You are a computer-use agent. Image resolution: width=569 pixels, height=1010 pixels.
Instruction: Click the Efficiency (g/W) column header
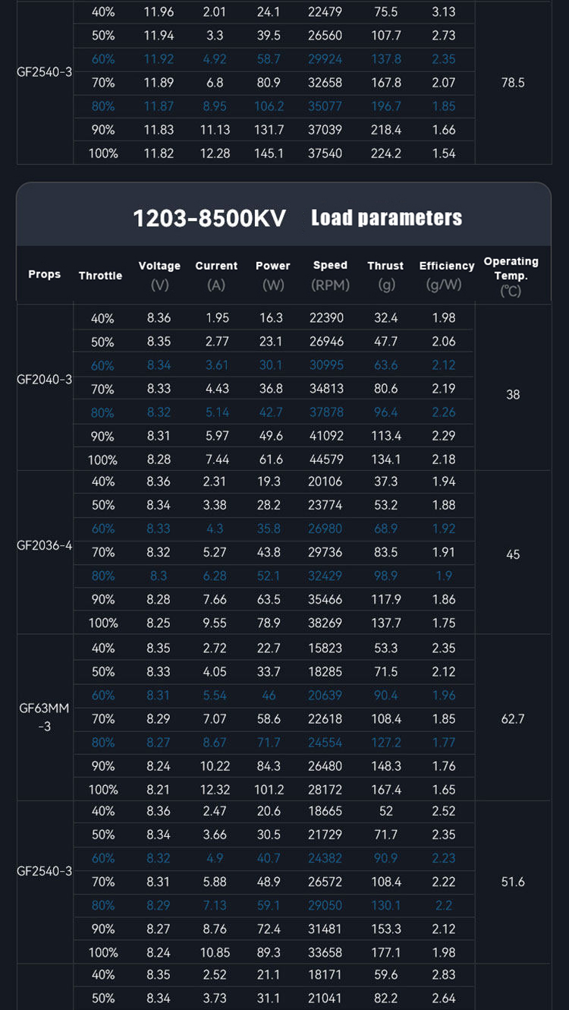[x=446, y=275]
